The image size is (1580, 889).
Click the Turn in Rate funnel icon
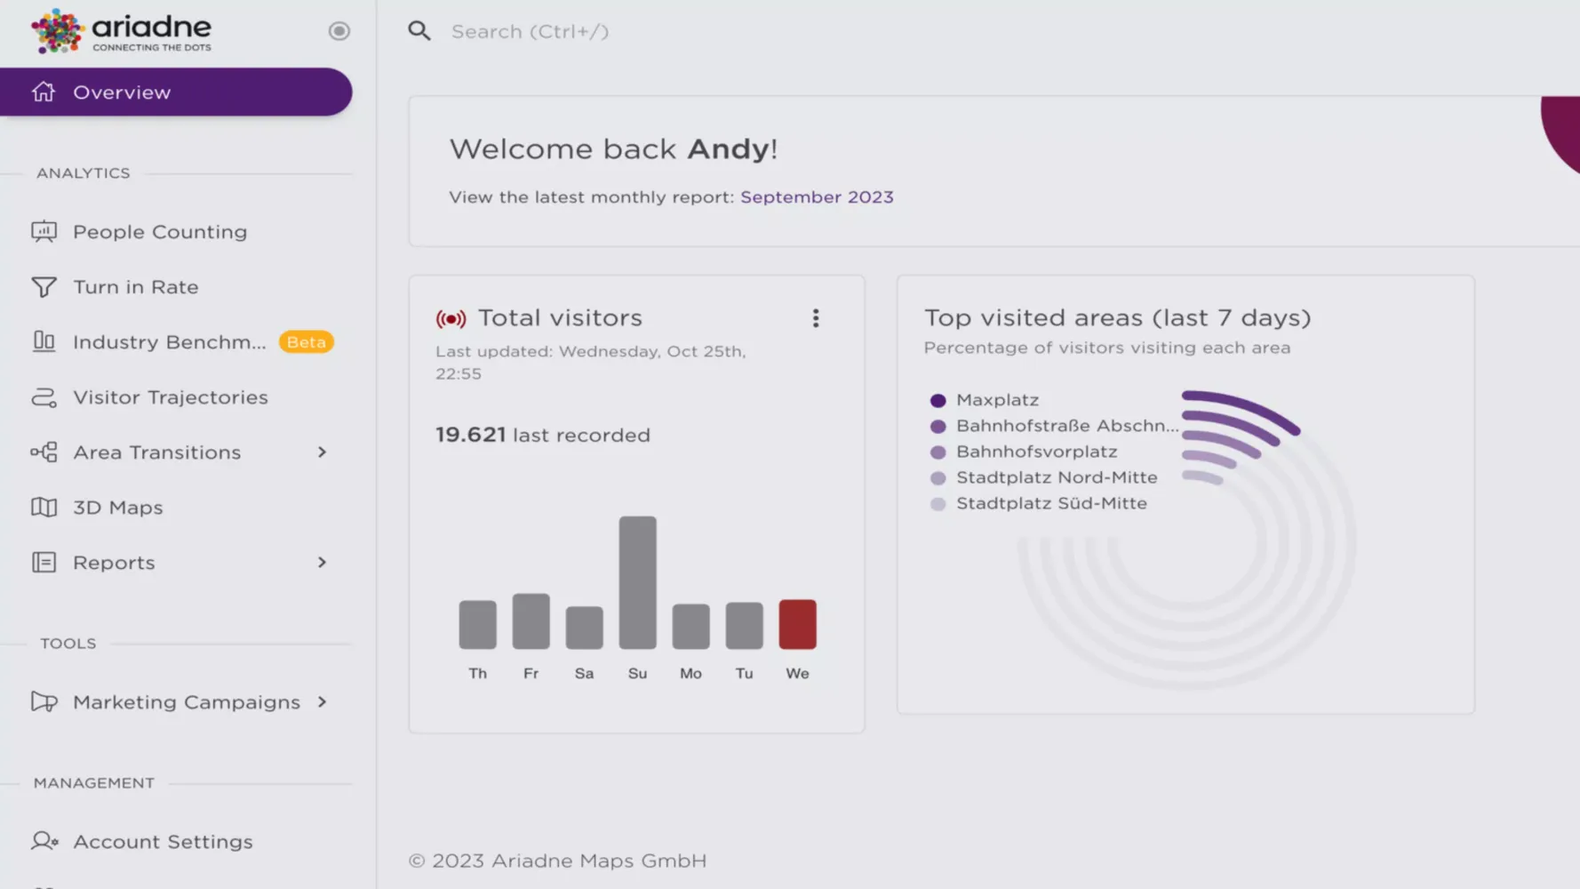[x=44, y=287]
